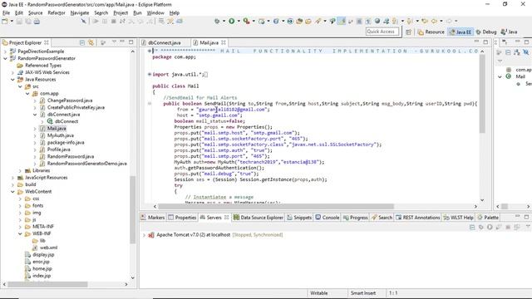The image size is (532, 299).
Task: Maximize the bottom Servers panel
Action: [526, 217]
